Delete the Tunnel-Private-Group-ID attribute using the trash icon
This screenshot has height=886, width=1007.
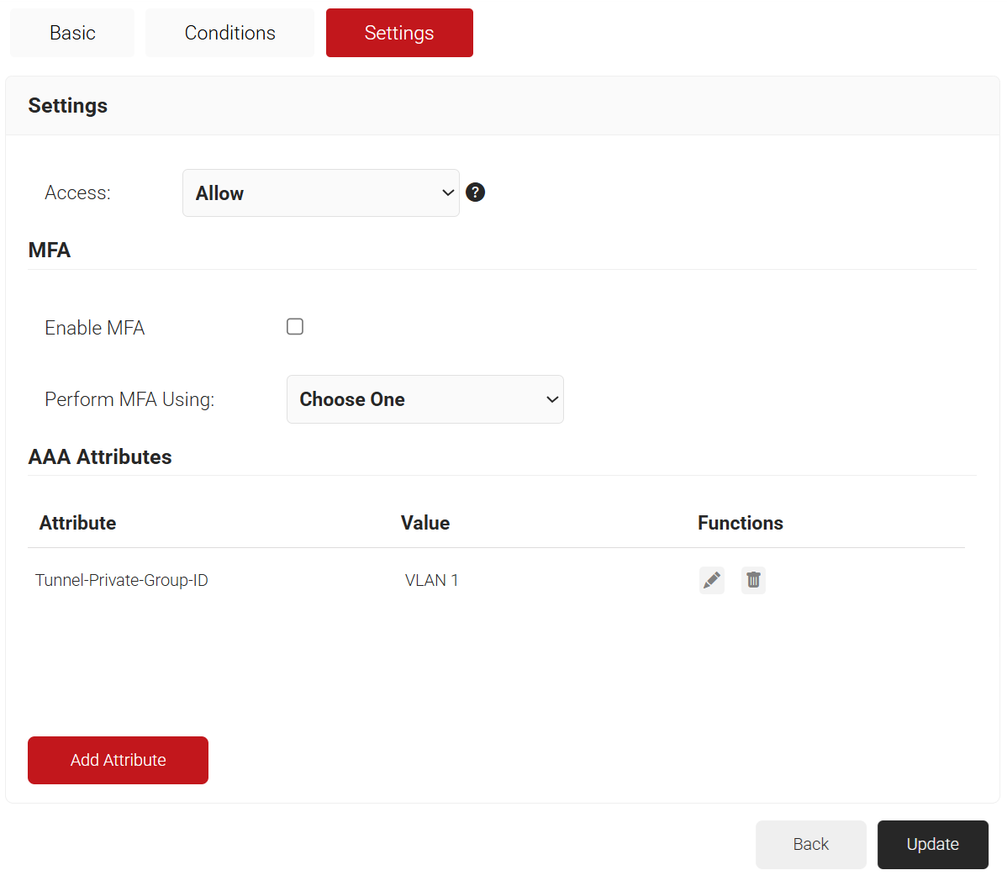tap(753, 580)
